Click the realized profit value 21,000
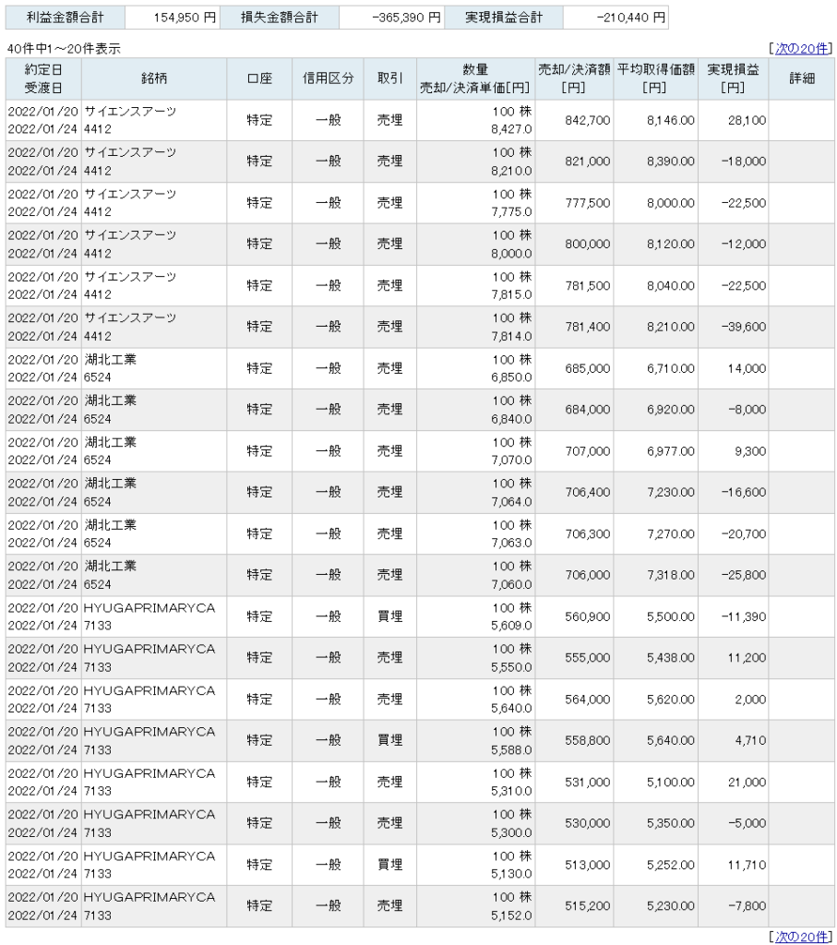 747,782
